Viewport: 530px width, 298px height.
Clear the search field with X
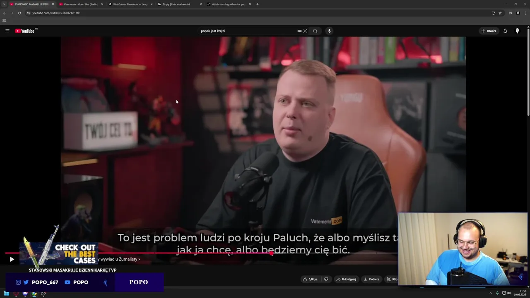point(305,31)
